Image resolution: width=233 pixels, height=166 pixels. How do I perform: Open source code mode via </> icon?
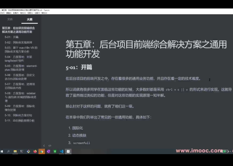[x=50, y=146]
